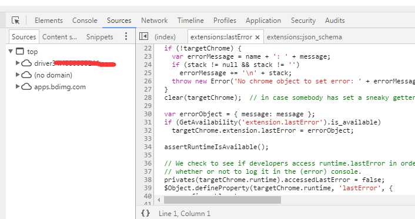Open the Profiles tab
Viewport: 415px width, 219px height.
[x=225, y=21]
